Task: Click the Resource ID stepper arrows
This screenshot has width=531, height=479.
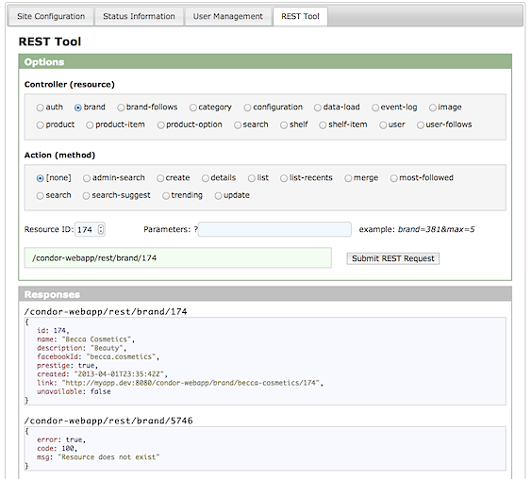Action: click(101, 229)
